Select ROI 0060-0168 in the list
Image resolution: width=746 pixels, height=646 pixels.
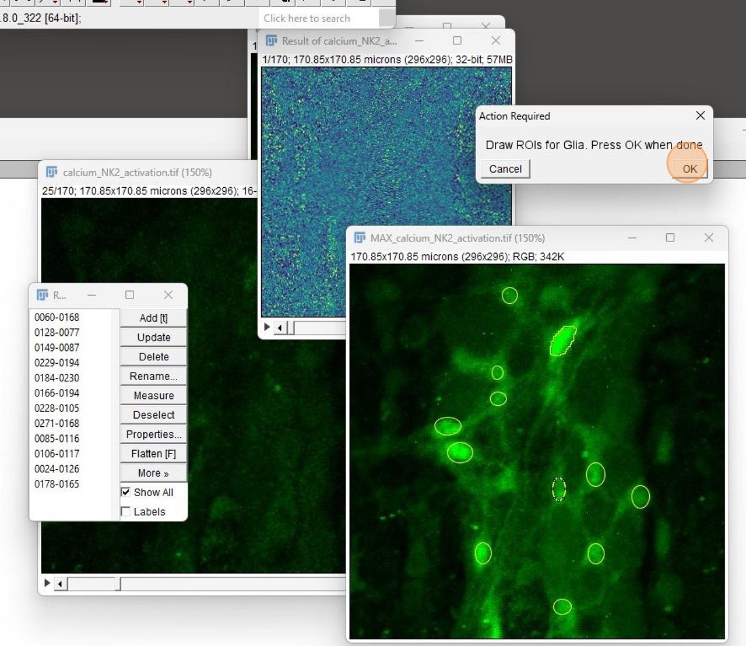[57, 317]
